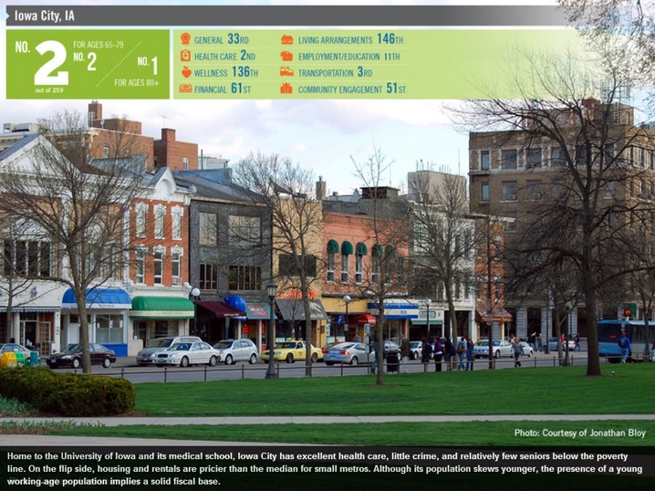
Task: Click 'Wellness 136th' ranking text
Action: pos(226,72)
